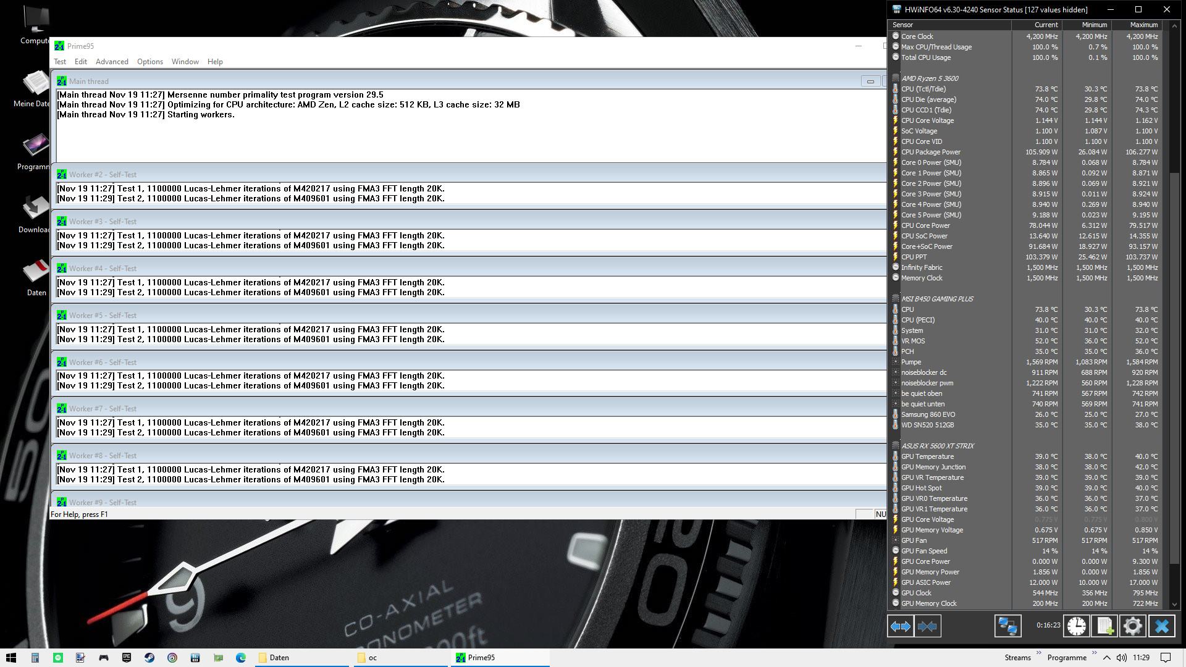Open the Meine Dateien desktop icon
1186x667 pixels.
click(x=32, y=88)
